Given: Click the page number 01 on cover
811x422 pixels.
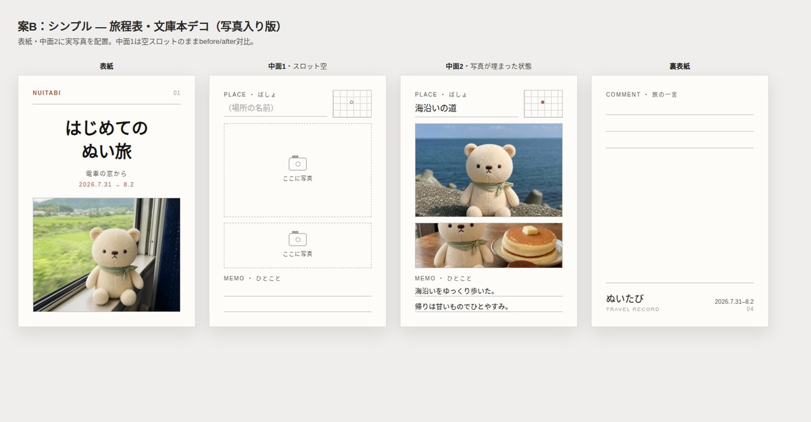Looking at the screenshot, I should 176,93.
